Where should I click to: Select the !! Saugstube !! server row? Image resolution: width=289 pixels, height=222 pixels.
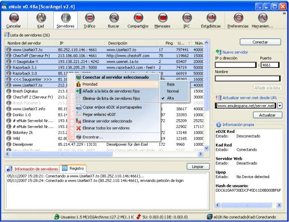pyautogui.click(x=105, y=61)
